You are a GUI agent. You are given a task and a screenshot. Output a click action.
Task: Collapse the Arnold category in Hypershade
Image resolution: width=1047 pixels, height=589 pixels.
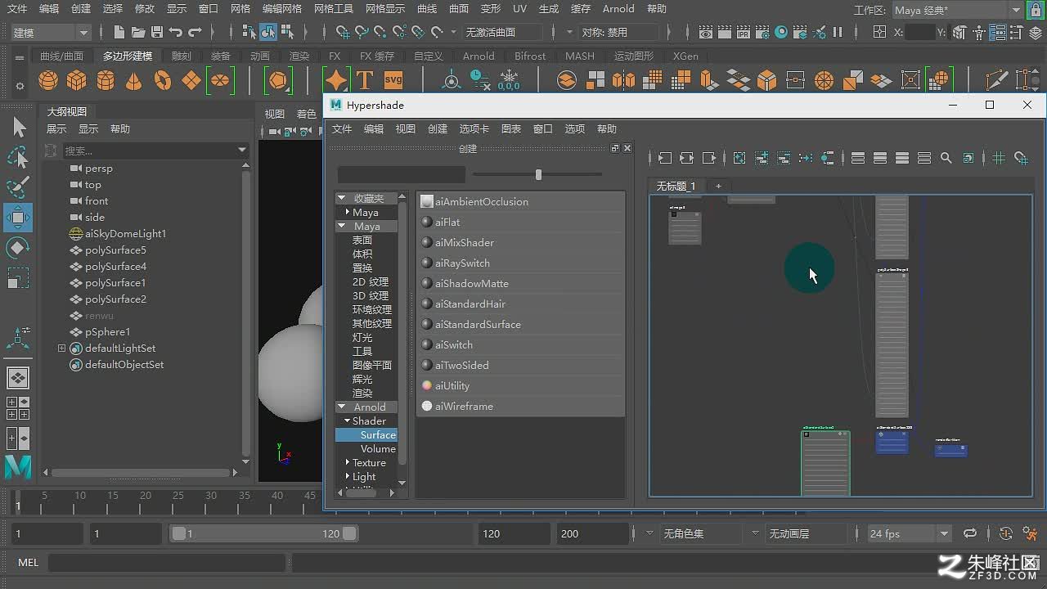click(x=341, y=407)
